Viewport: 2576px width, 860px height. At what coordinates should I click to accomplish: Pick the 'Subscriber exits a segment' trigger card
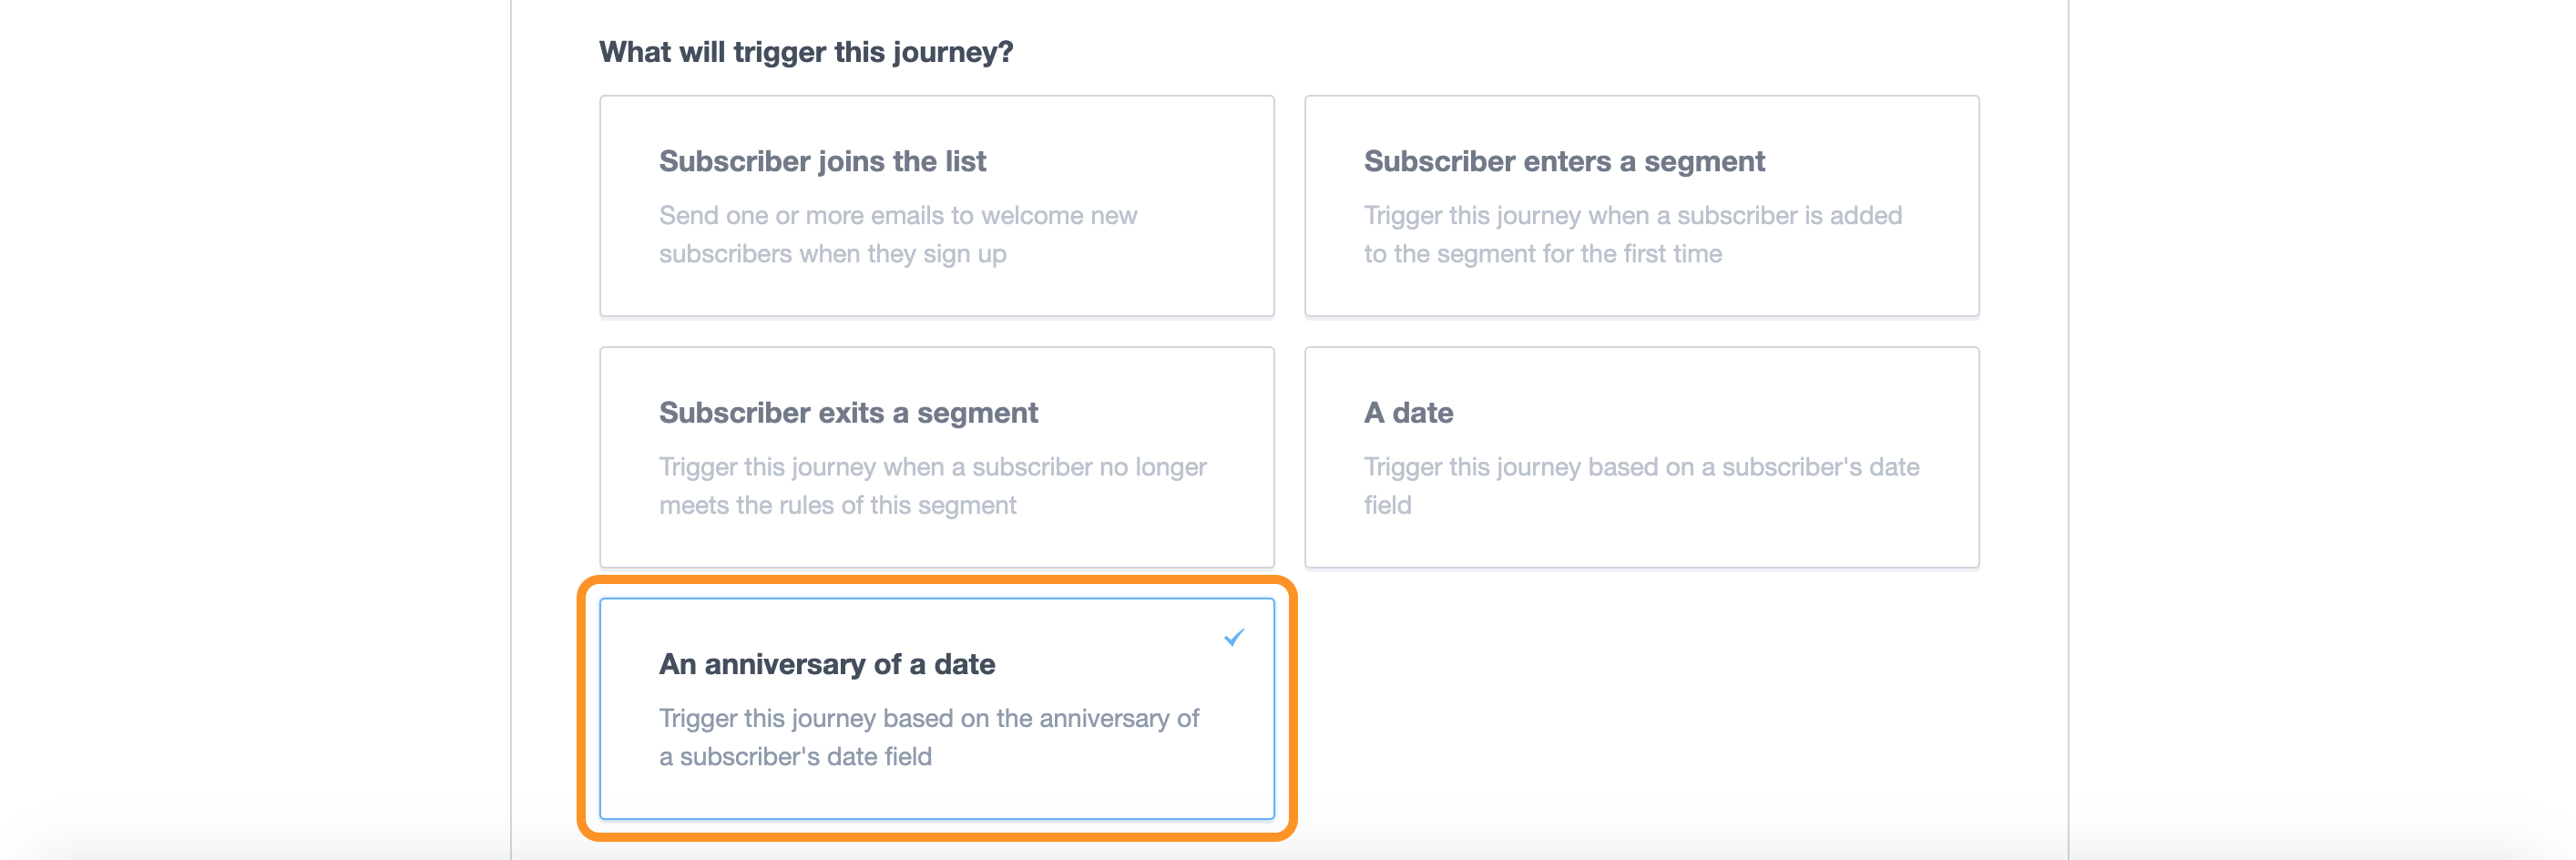coord(936,457)
